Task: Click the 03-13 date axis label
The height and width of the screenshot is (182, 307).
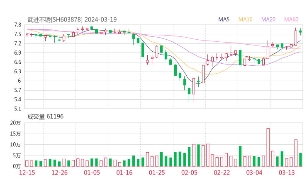Action: click(x=287, y=172)
